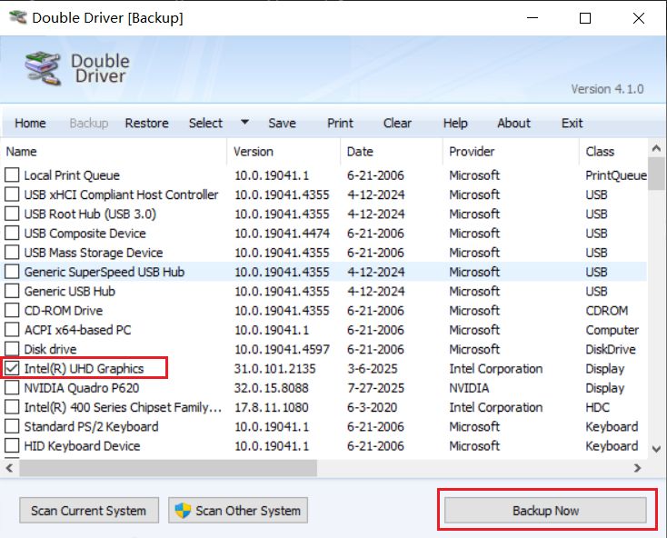Select the Generic SuperSpeed USB Hub row
The width and height of the screenshot is (667, 538).
[104, 272]
